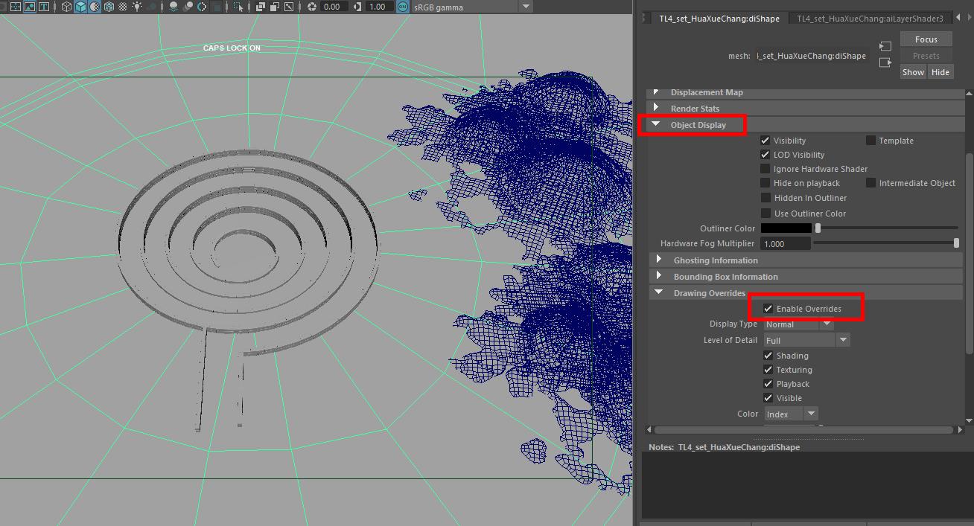Click the go to input connection icon
The image size is (974, 526).
click(885, 46)
